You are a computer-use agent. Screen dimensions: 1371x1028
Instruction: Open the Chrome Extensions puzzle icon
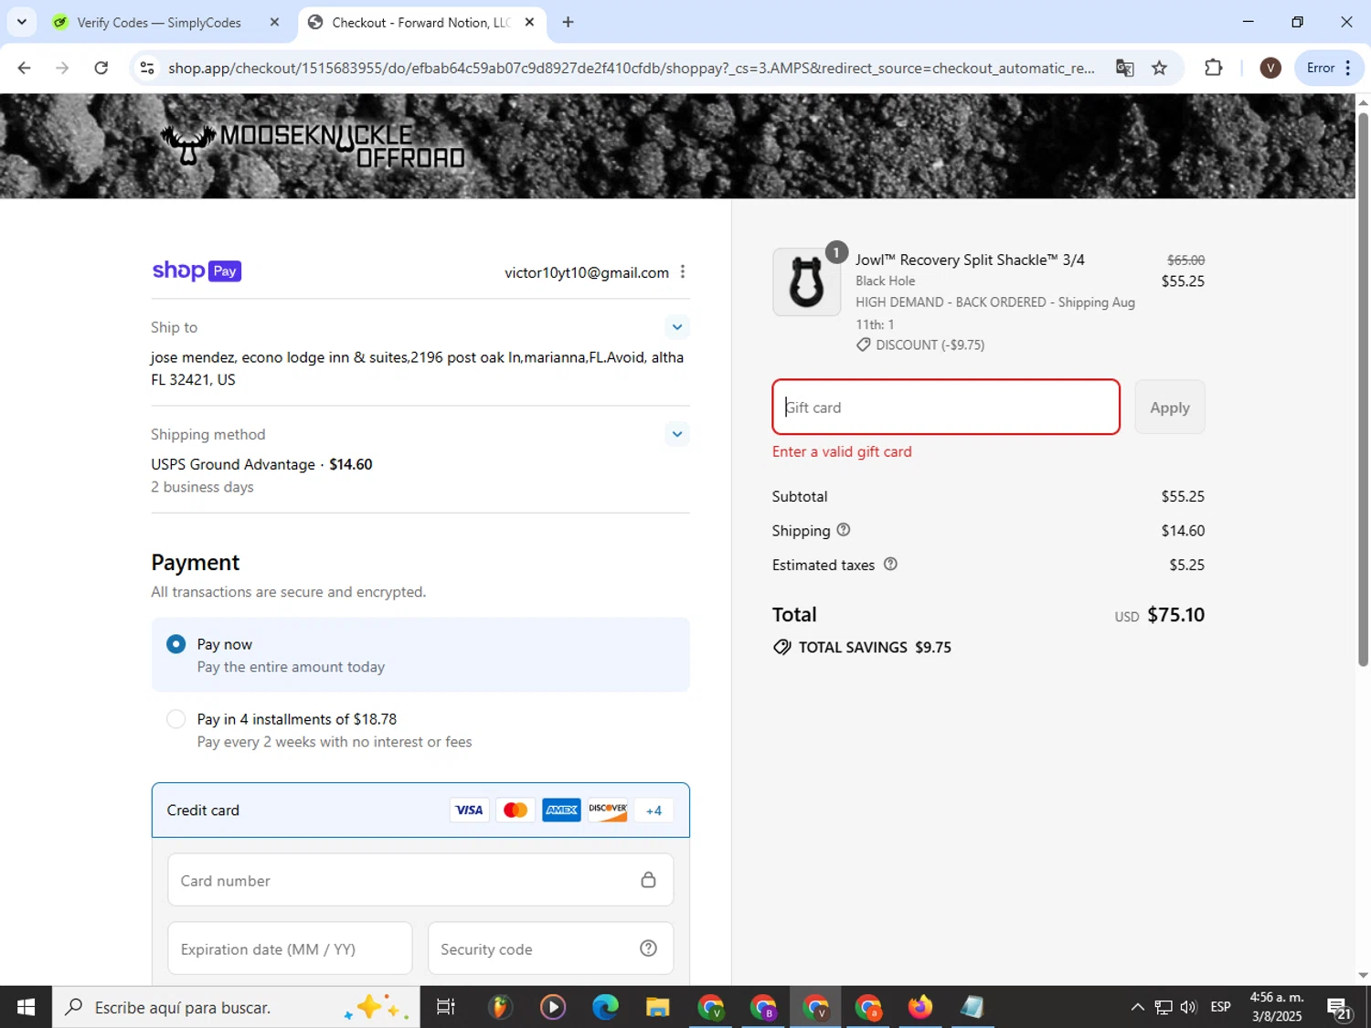[x=1214, y=68]
